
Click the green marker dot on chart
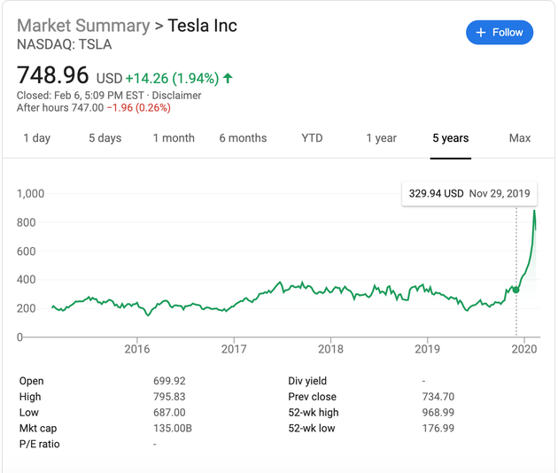point(516,290)
